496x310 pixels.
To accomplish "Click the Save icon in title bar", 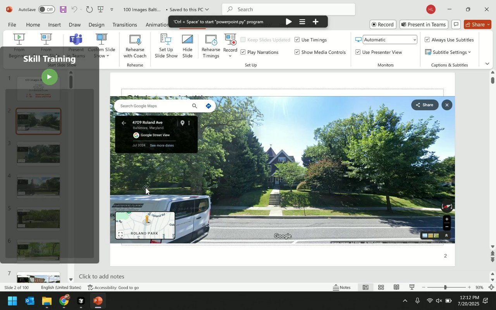I will point(63,9).
